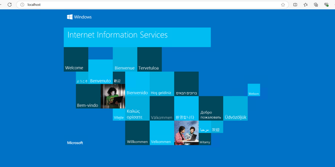335x167 pixels.
Task: Click the photo of two people talking
Action: pos(186,133)
